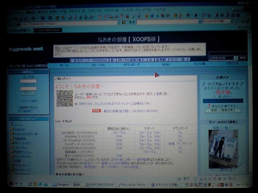
Task: Click the home icon in browser toolbar
Action: pos(63,18)
